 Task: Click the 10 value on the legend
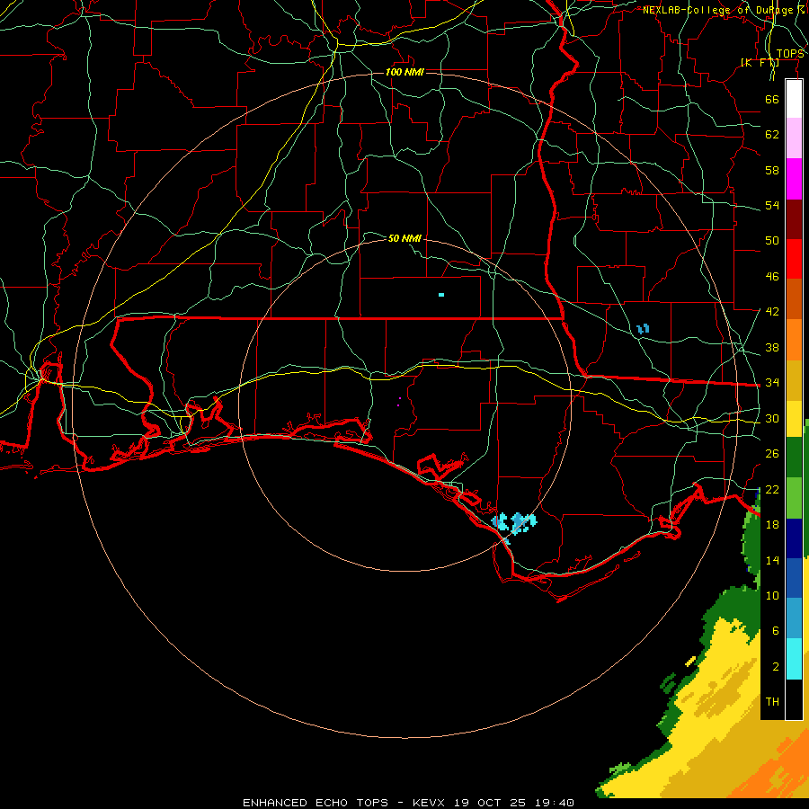772,596
